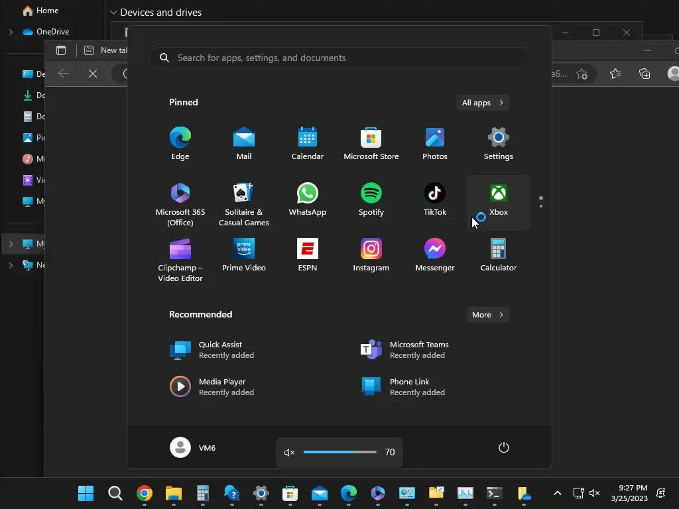Open the notifications bell in tray
Image resolution: width=679 pixels, height=509 pixels.
pyautogui.click(x=661, y=493)
